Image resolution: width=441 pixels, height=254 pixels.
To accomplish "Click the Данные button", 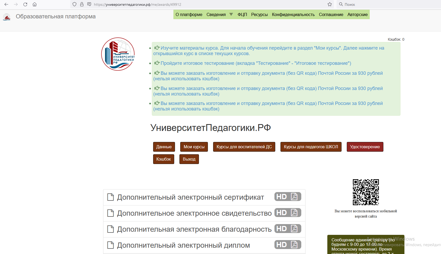I will coord(164,147).
